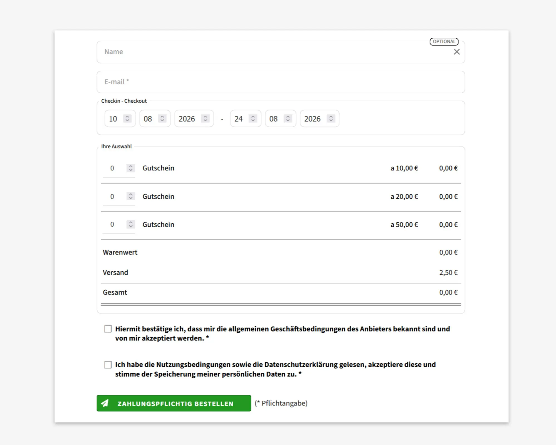Click the 'Ihre Auswahl' legend
Screen dimensions: 556x445
(116, 146)
